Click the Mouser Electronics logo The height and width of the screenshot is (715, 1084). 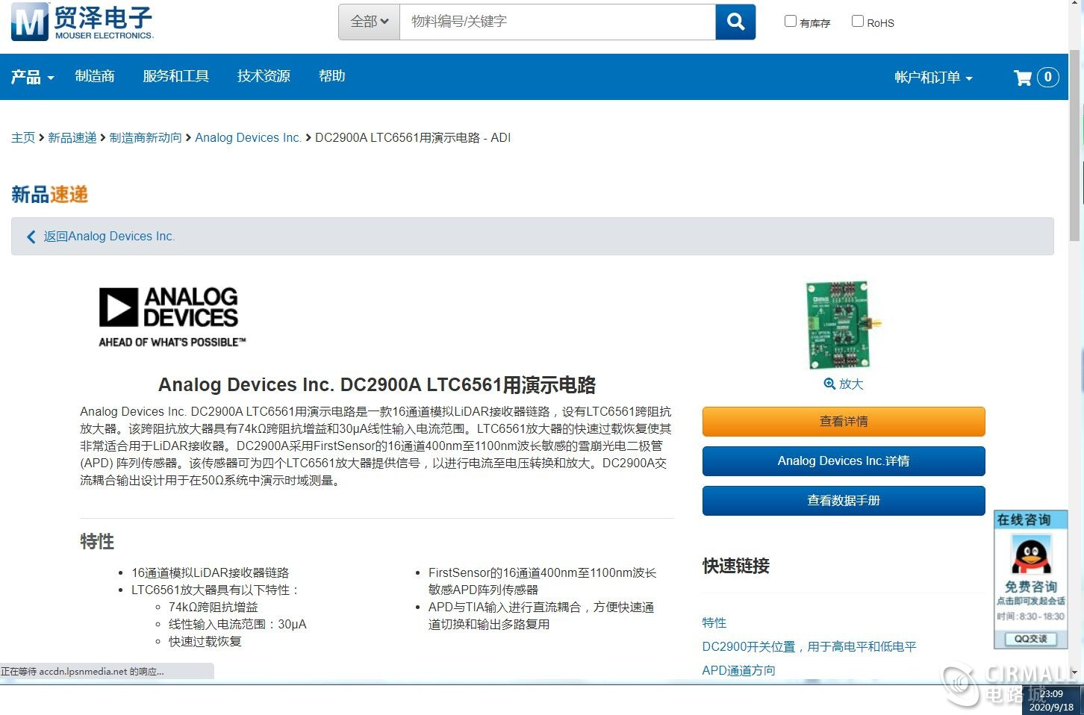click(82, 22)
